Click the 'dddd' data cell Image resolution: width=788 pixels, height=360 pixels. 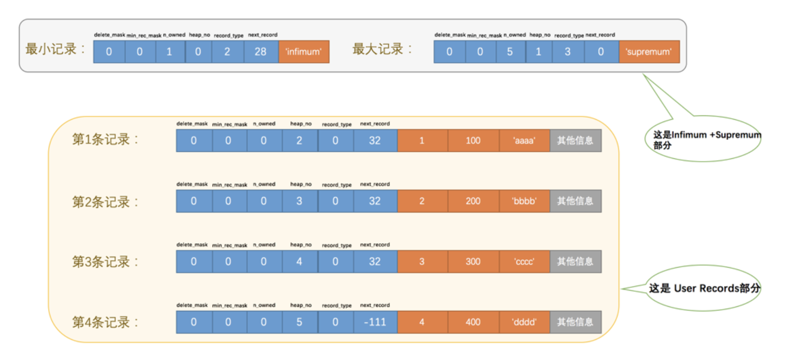pos(524,322)
